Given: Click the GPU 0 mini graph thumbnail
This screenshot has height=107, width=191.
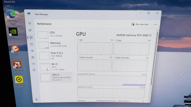Looking at the screenshot, I should [x=46, y=78].
